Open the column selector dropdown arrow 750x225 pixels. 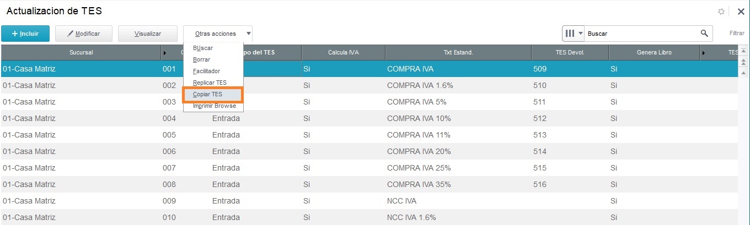(x=580, y=34)
